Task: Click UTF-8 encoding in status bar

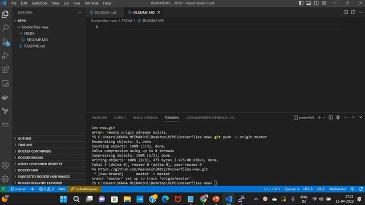Action: point(308,189)
